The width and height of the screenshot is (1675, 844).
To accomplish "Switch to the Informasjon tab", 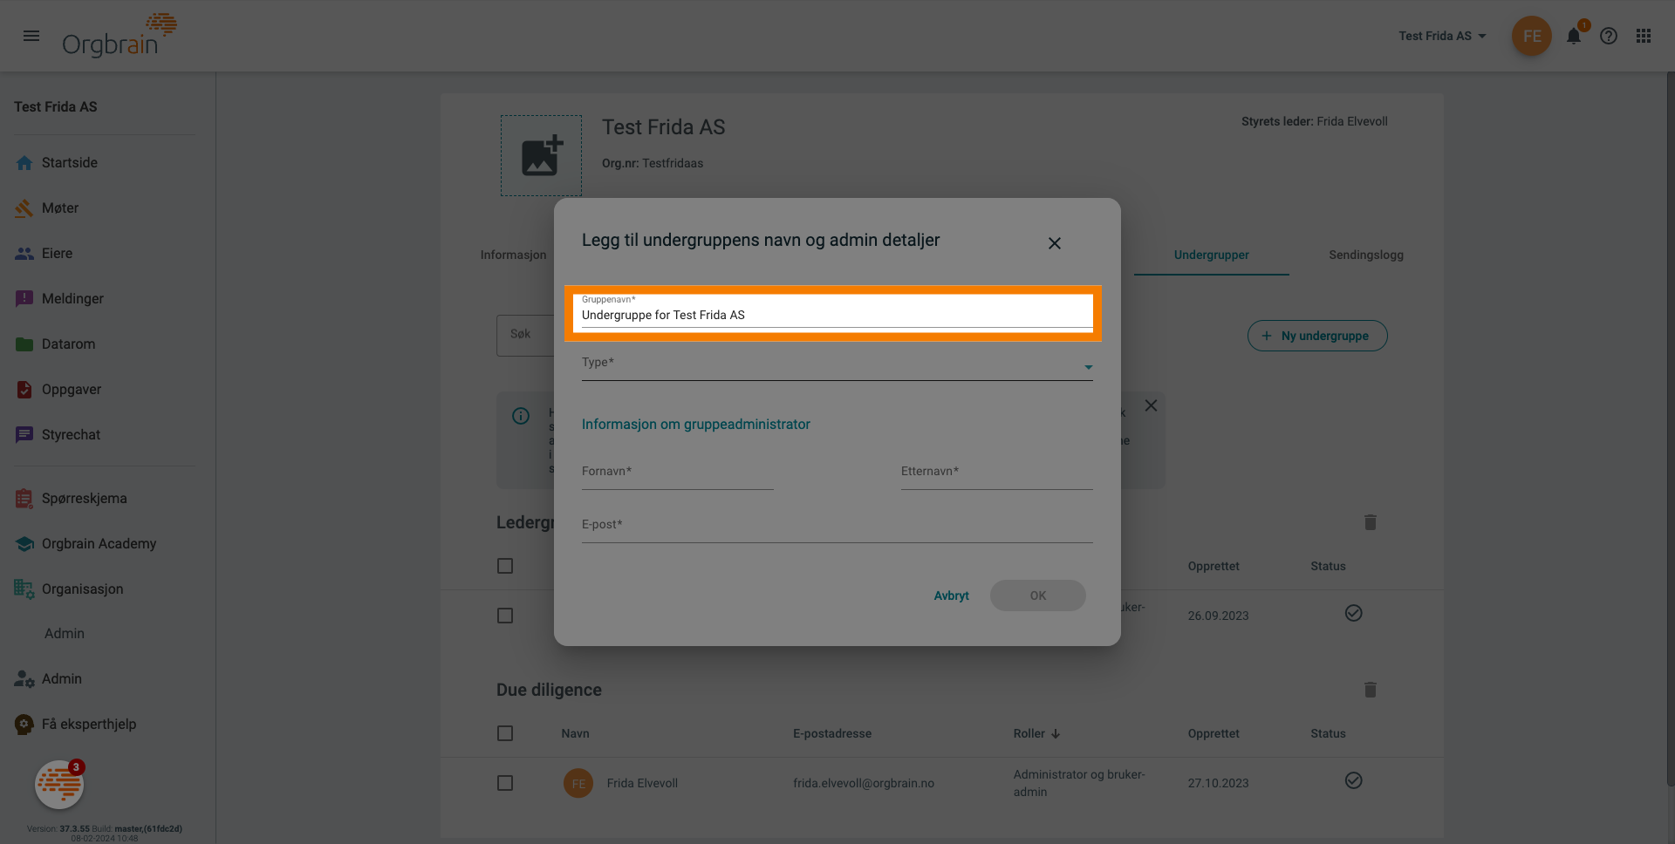I will click(x=513, y=255).
